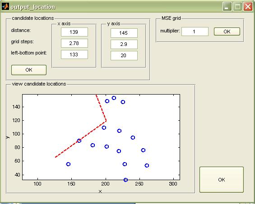
Task: Click the 'output_location' window title text
Action: pos(33,7)
